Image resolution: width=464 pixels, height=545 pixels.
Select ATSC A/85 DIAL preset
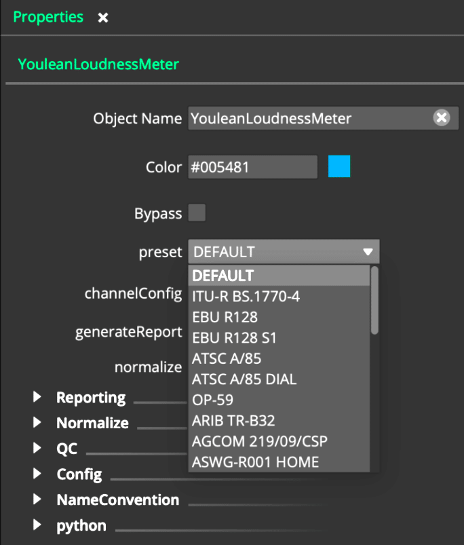[x=279, y=379]
